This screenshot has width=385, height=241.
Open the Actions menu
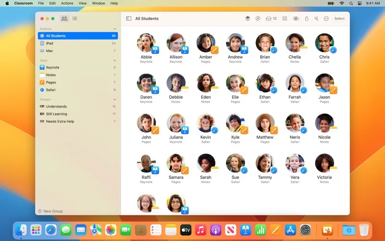(67, 3)
